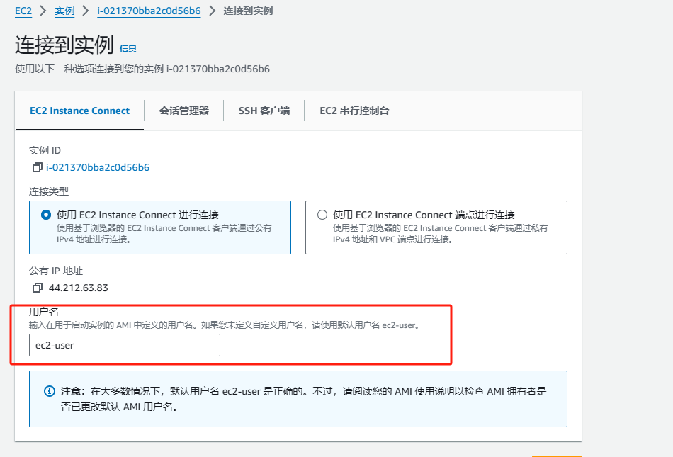Image resolution: width=673 pixels, height=457 pixels.
Task: Open instance ID link under 实例 ID
Action: (98, 167)
